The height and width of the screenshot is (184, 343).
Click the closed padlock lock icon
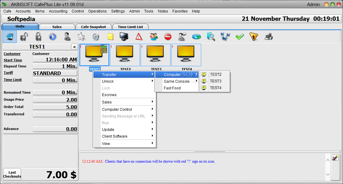tap(39, 37)
